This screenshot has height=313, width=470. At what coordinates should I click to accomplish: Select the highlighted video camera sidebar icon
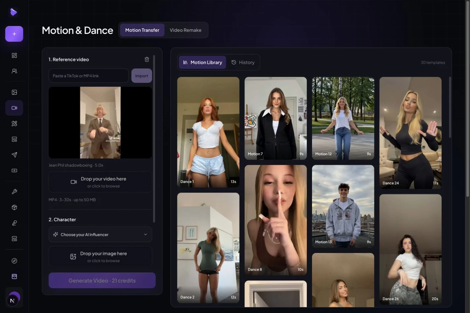point(14,108)
